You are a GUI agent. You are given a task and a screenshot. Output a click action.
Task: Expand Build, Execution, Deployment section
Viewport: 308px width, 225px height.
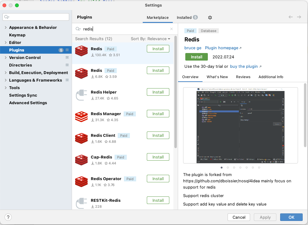(x=6, y=72)
